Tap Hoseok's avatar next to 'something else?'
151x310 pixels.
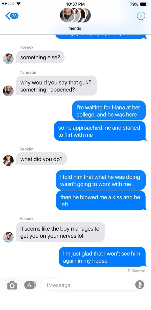tap(8, 59)
